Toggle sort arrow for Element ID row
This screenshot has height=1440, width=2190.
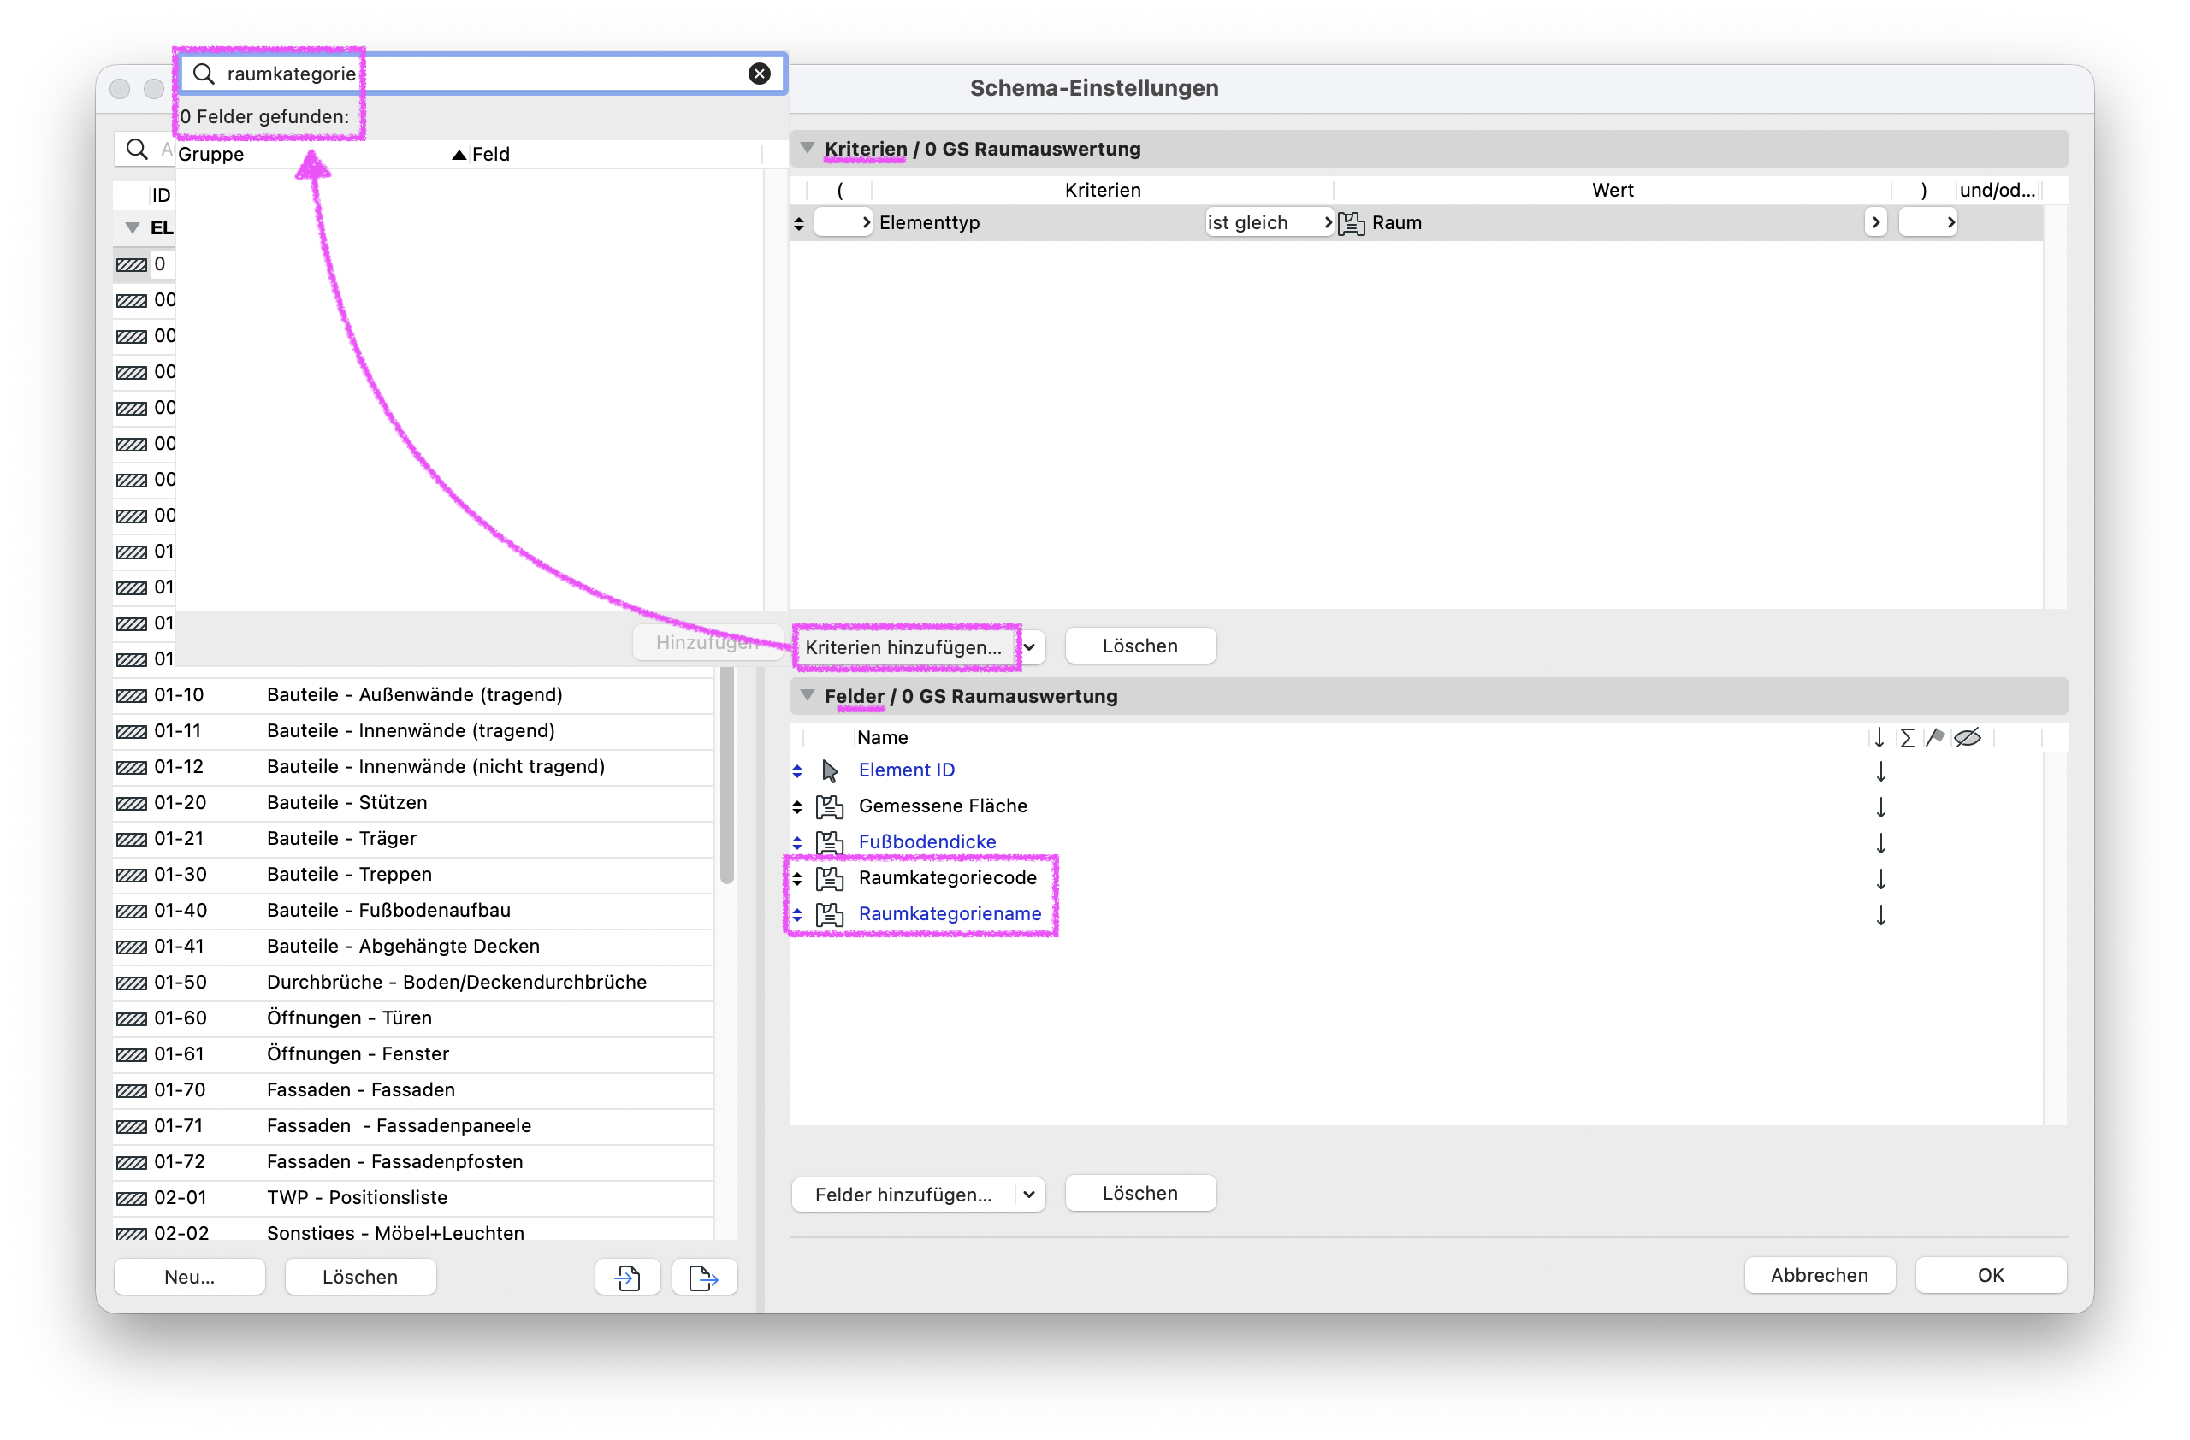coord(1881,770)
